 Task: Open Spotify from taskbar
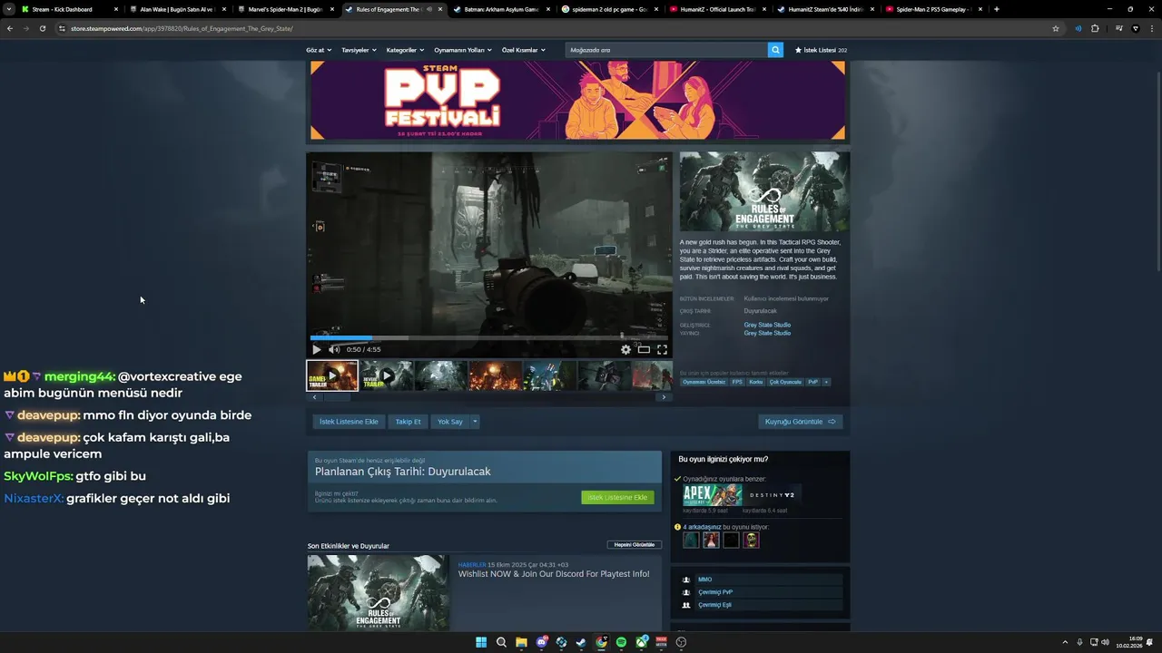(x=621, y=642)
